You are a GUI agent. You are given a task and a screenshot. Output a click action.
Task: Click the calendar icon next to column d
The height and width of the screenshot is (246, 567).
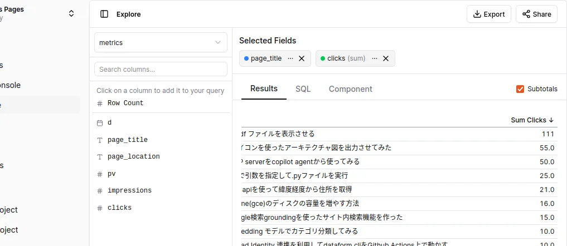click(100, 123)
